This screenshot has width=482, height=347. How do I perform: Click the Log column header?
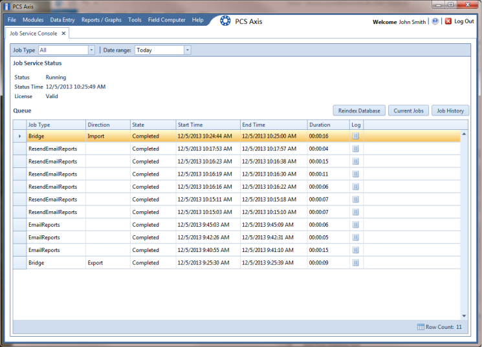(356, 125)
